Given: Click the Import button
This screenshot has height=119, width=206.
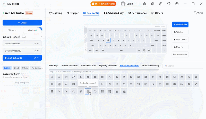Looking at the screenshot, I should click(12, 30).
